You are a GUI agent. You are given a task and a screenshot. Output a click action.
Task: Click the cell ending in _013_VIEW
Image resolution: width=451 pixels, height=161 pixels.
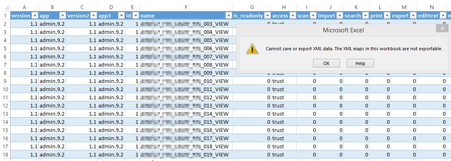pyautogui.click(x=186, y=105)
